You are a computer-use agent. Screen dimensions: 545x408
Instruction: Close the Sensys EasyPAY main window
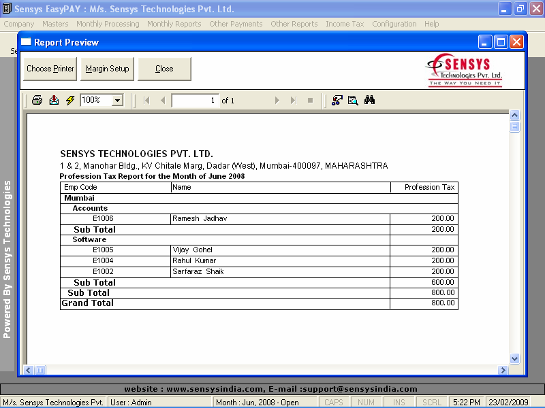tap(537, 9)
